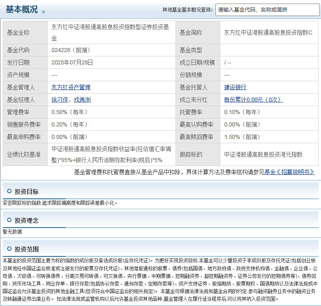Click the 投资范围 section title
The image size is (321, 306).
[x=26, y=249]
